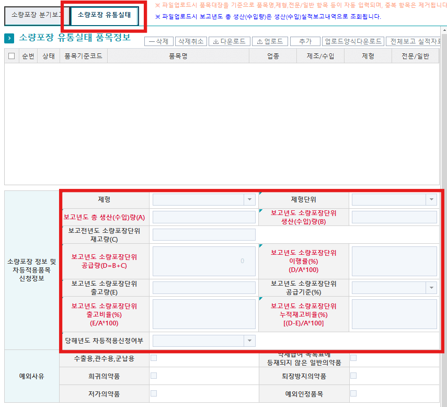Select the 소량포장 유통실태 tab
This screenshot has height=407, width=447.
tap(104, 15)
